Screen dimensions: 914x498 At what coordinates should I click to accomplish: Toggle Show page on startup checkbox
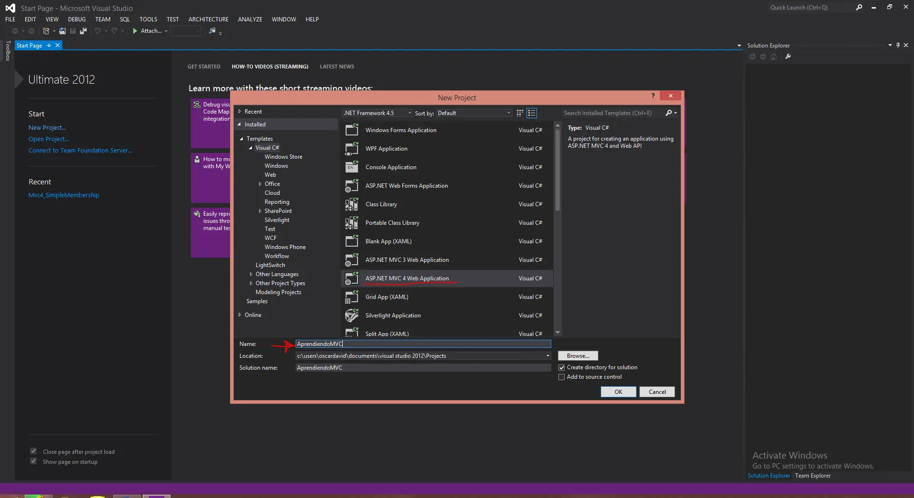coord(33,461)
